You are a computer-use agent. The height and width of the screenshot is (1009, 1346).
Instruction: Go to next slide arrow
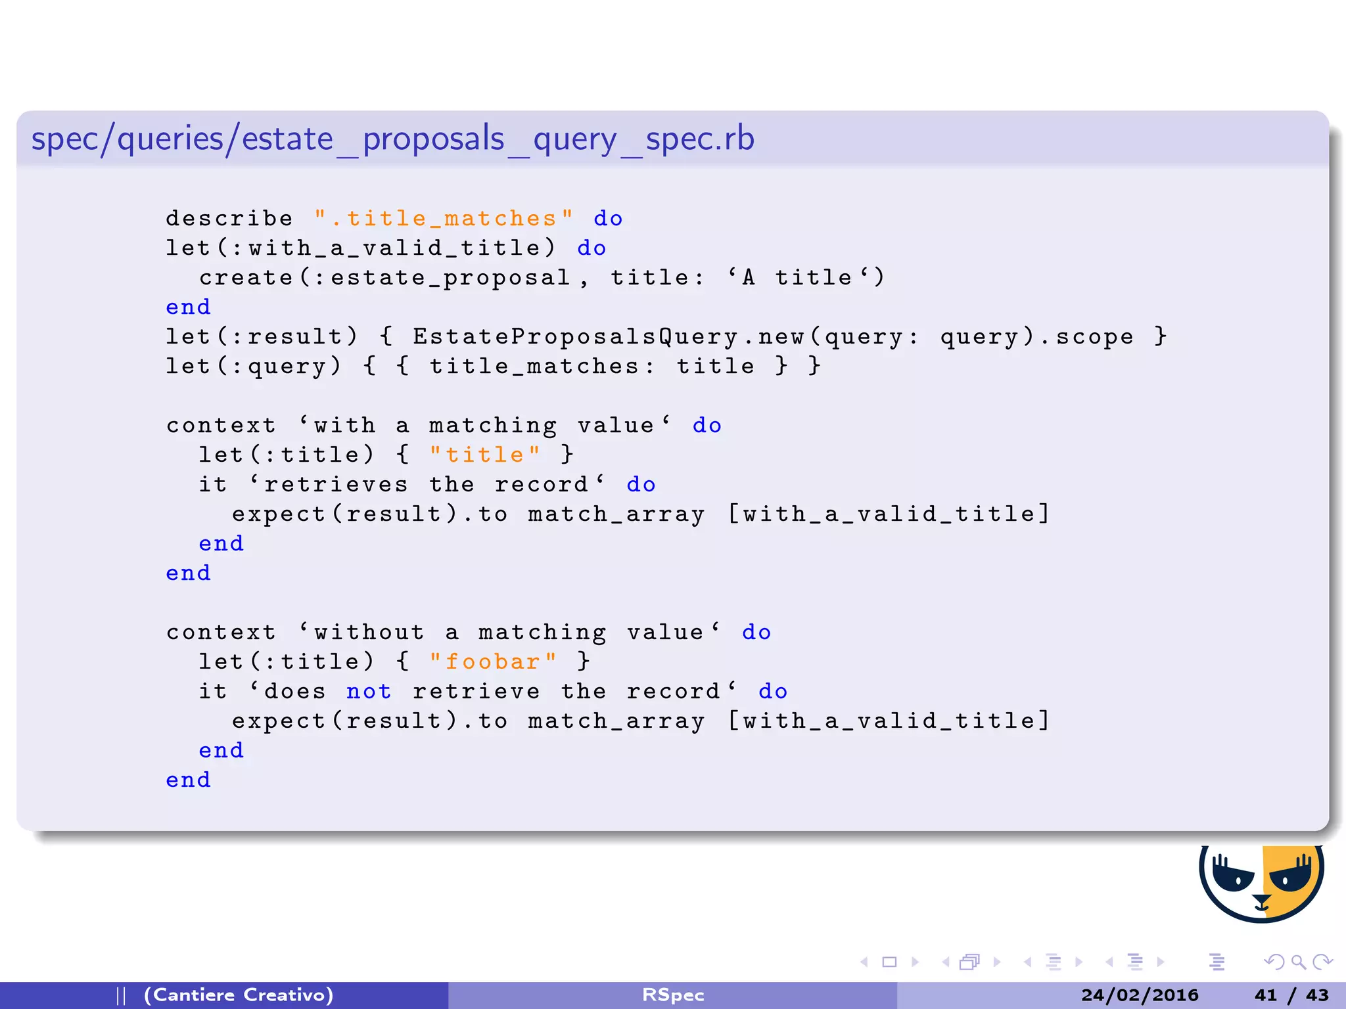point(915,962)
